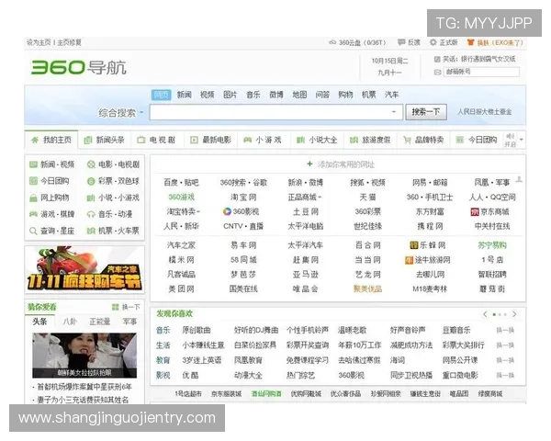Image resolution: width=551 pixels, height=441 pixels.
Task: Select the 地图 search tab
Action: 299,95
